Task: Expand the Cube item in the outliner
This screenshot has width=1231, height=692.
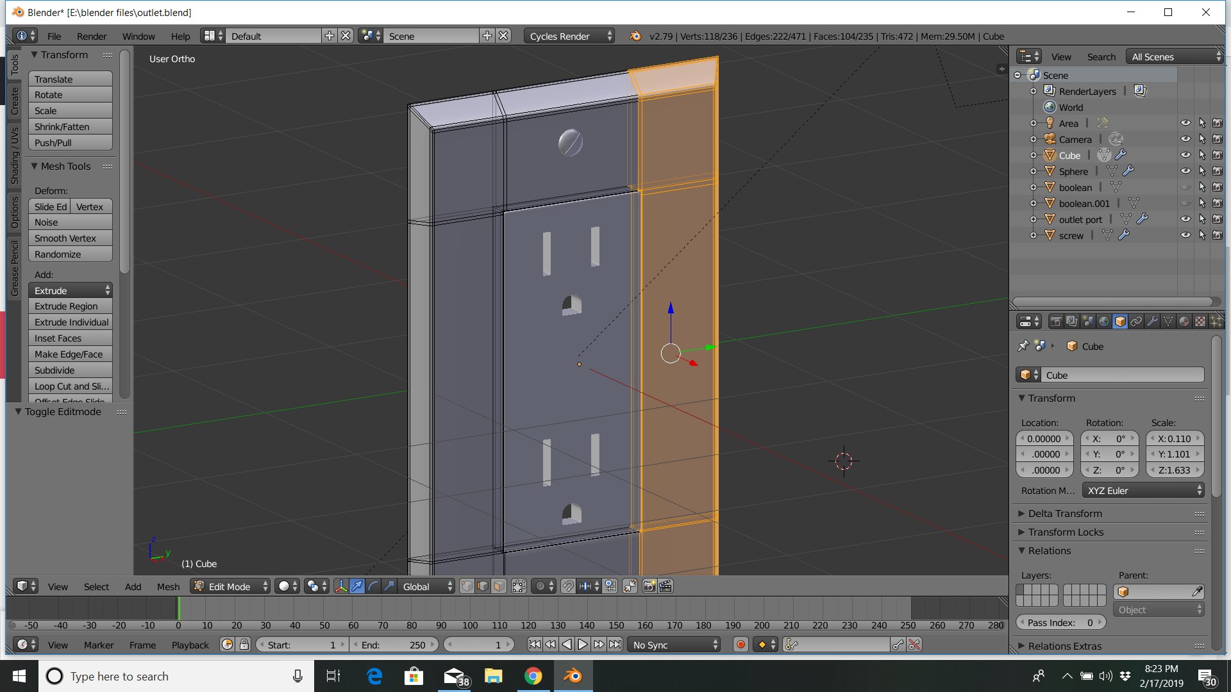Action: point(1033,155)
